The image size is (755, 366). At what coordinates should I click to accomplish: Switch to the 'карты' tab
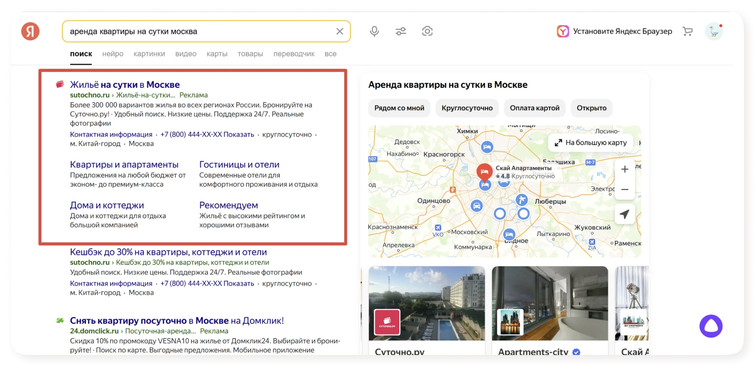[x=217, y=54]
